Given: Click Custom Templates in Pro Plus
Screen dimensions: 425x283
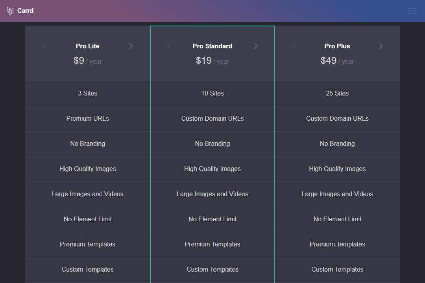Looking at the screenshot, I should pos(337,270).
